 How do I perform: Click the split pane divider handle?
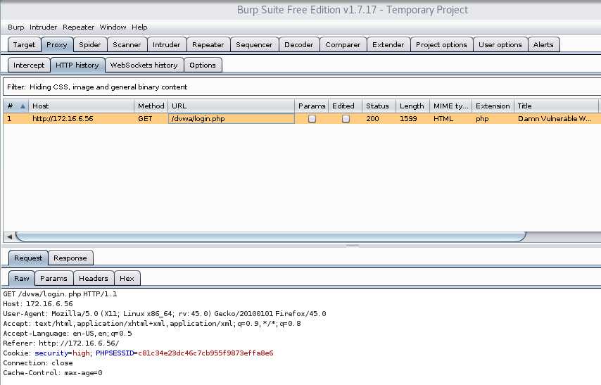pyautogui.click(x=353, y=246)
